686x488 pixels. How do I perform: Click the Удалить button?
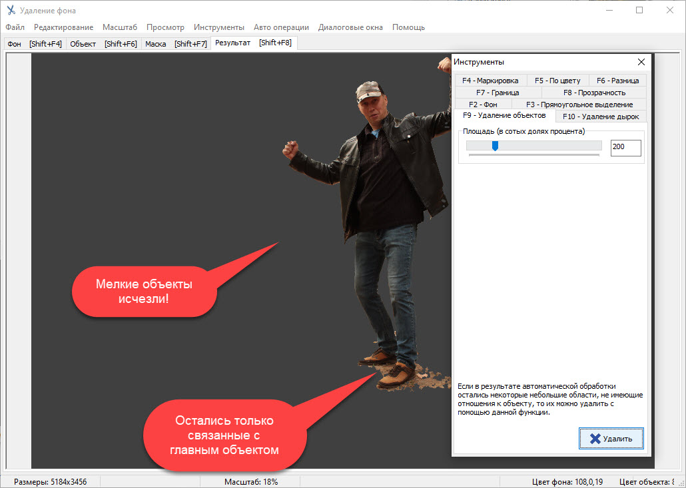click(611, 438)
